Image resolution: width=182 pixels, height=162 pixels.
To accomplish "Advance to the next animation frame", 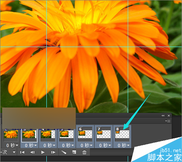I will (53, 152).
